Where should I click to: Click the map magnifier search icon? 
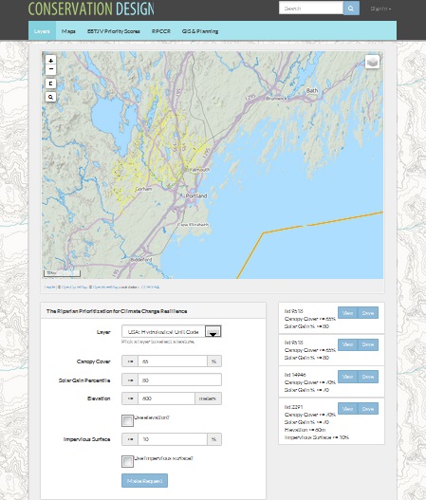click(x=50, y=97)
